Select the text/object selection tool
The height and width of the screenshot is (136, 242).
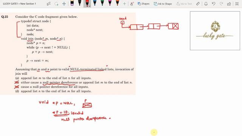(49, 4)
